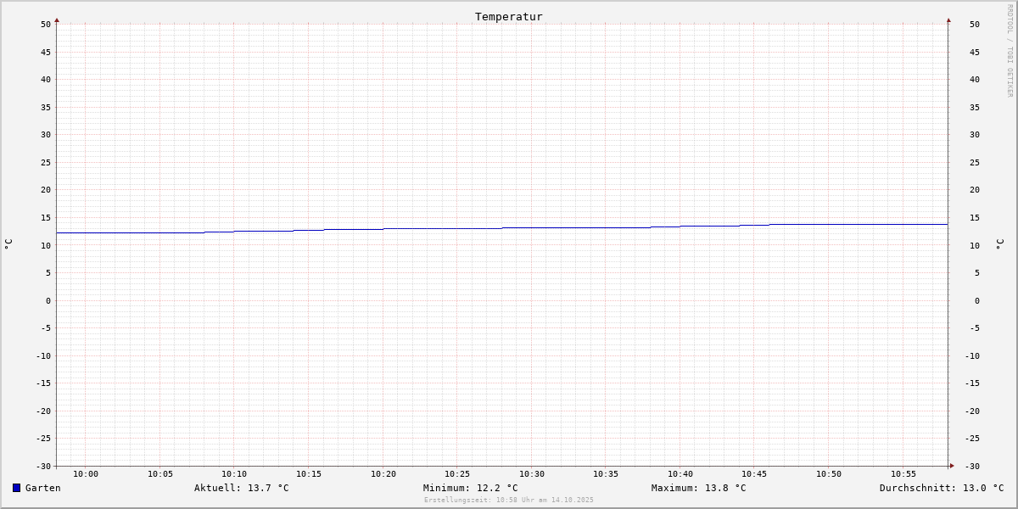Click the red arrow atop right y-axis
This screenshot has width=1018, height=509.
point(948,20)
